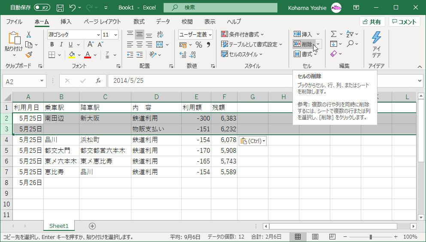
Task: Click the Insert Function fx icon
Action: pyautogui.click(x=98, y=81)
